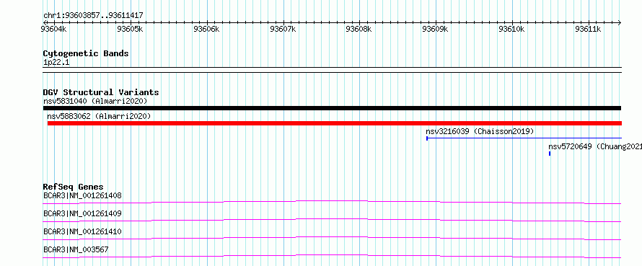
Task: Click the black cytogenetic band line under 1p22.1
Action: (x=332, y=70)
